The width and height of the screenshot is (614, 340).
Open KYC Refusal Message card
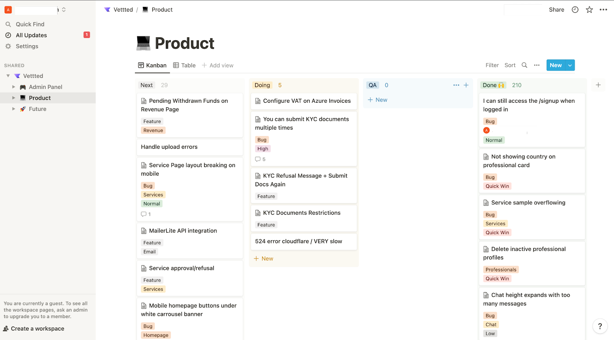pyautogui.click(x=304, y=186)
